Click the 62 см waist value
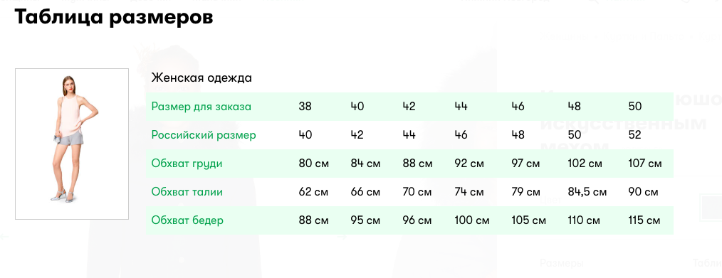Image resolution: width=722 pixels, height=278 pixels. 313,192
